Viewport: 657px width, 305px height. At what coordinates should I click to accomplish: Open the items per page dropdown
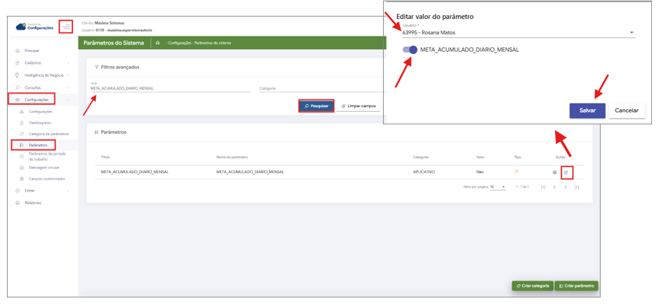point(498,187)
